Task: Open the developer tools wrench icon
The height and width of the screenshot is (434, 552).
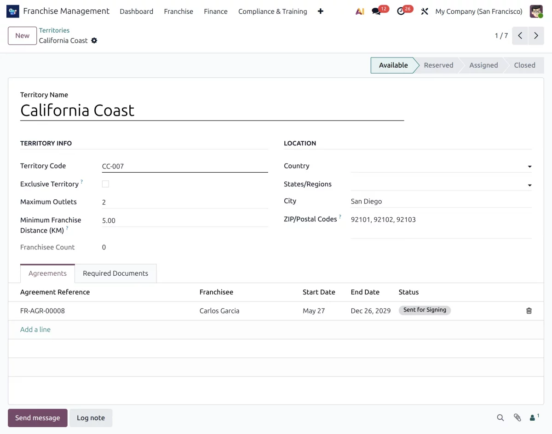Action: [x=425, y=12]
